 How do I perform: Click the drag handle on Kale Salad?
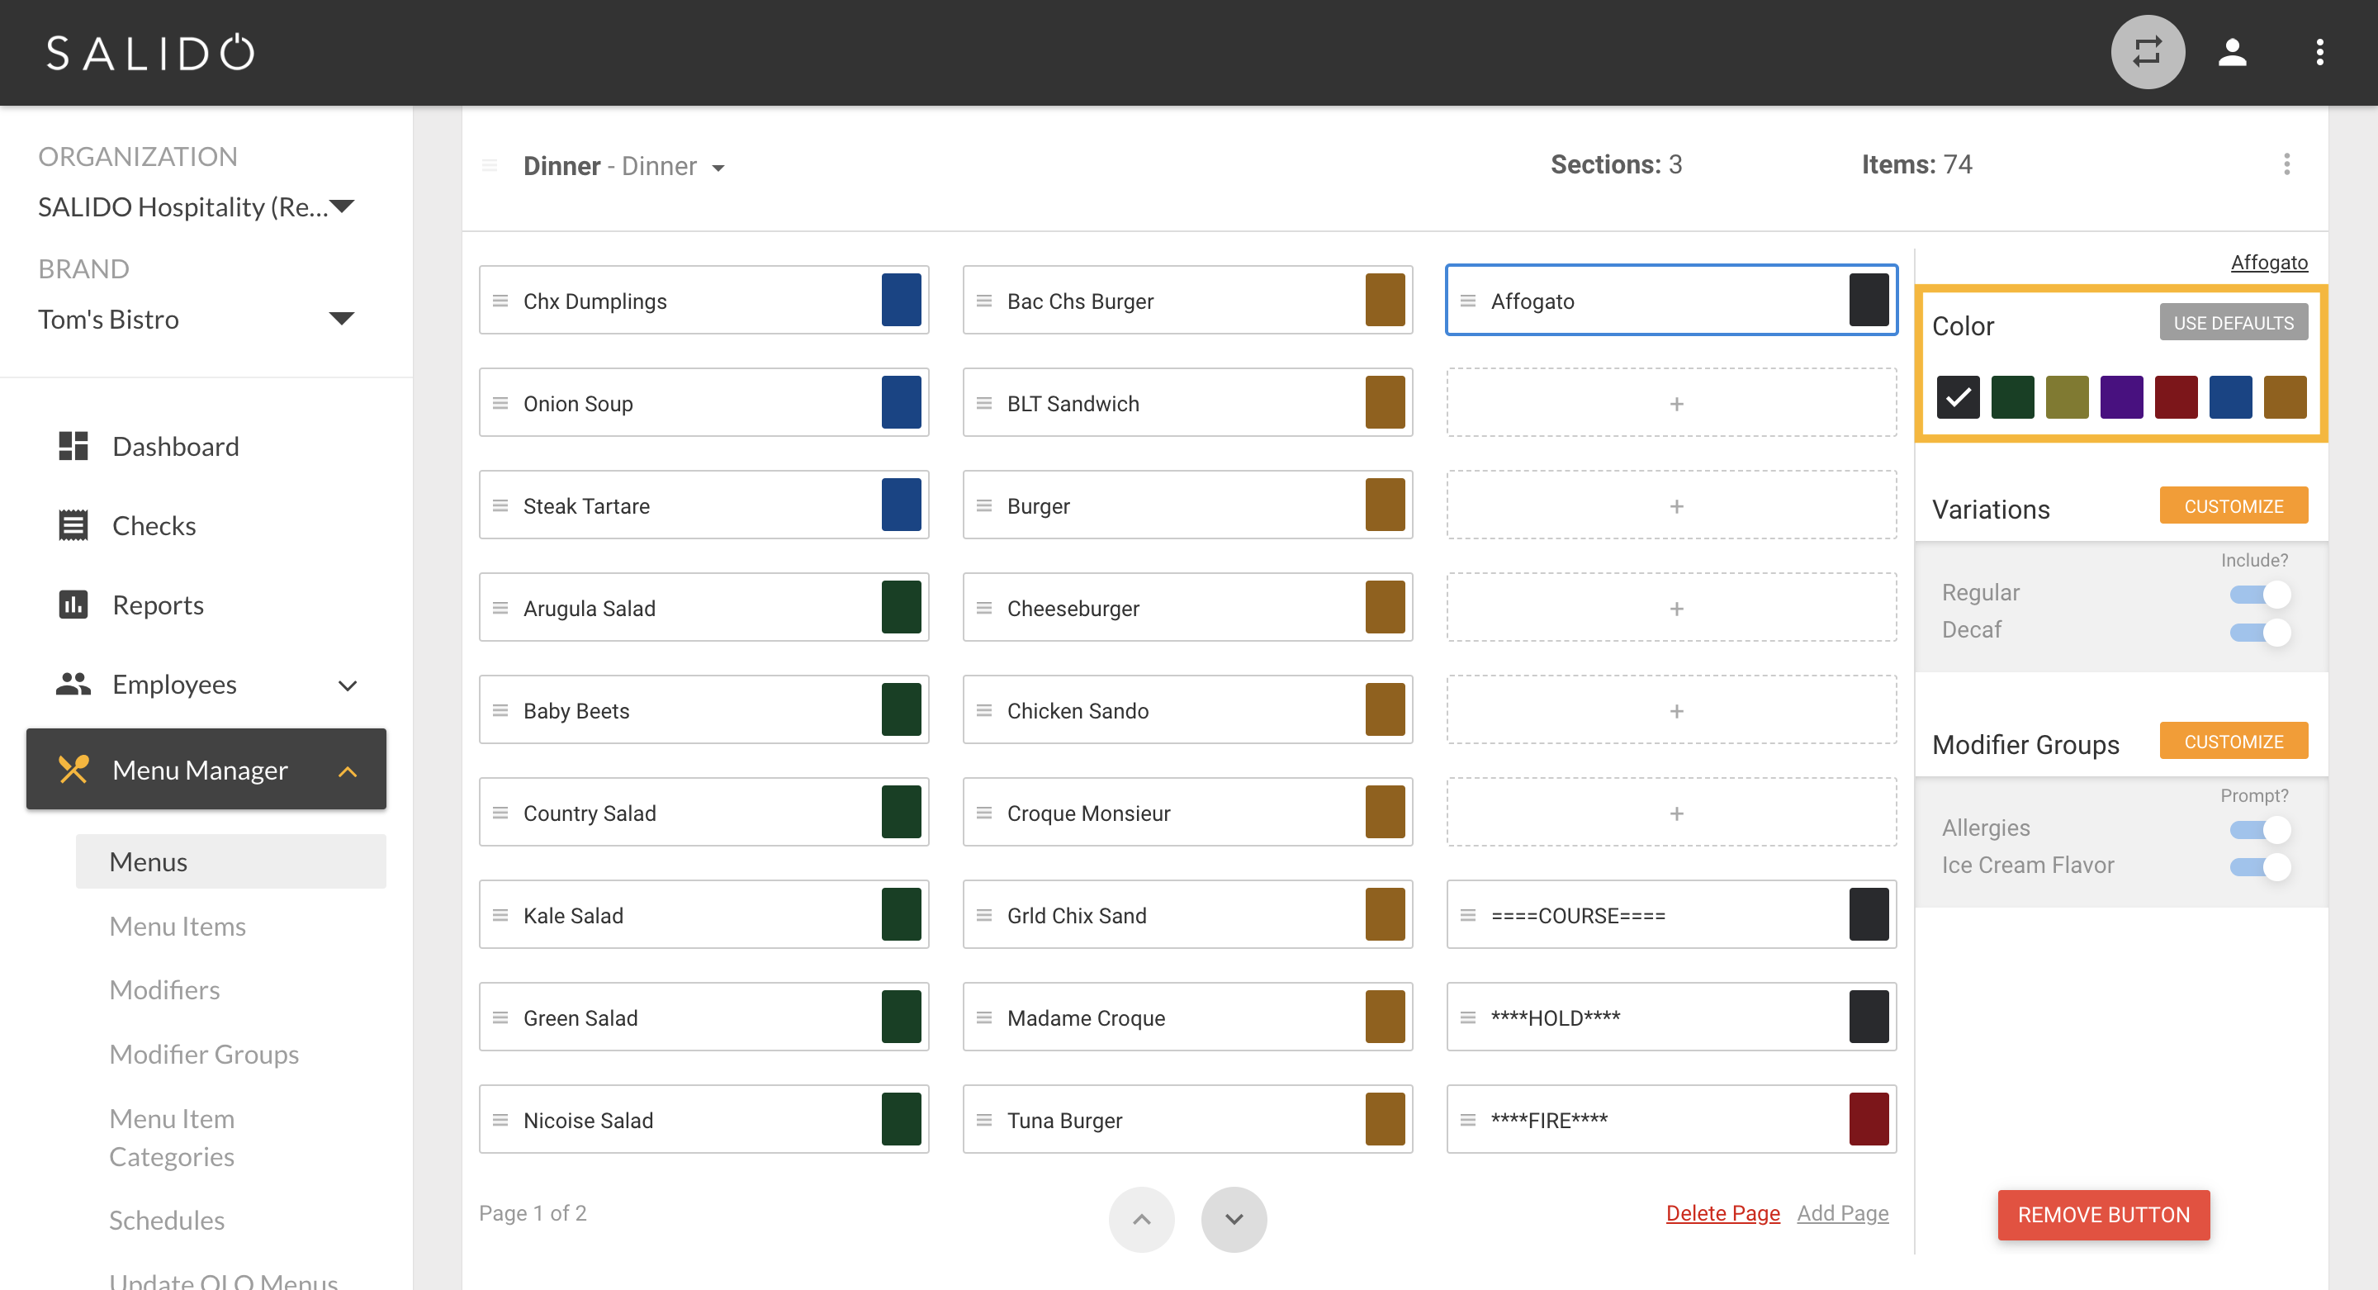click(500, 915)
